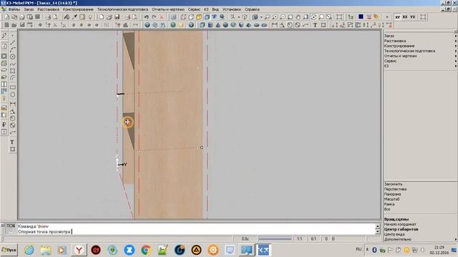Select the Text (T) tool in the top toolbar
458x257 pixels.
315,25
